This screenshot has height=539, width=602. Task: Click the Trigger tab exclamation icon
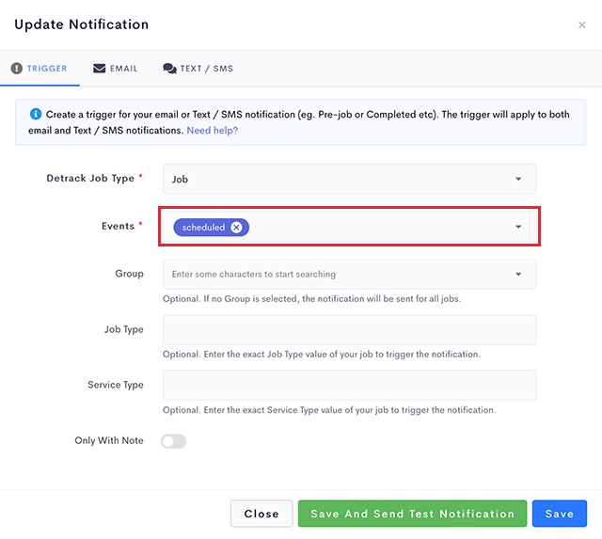point(17,69)
